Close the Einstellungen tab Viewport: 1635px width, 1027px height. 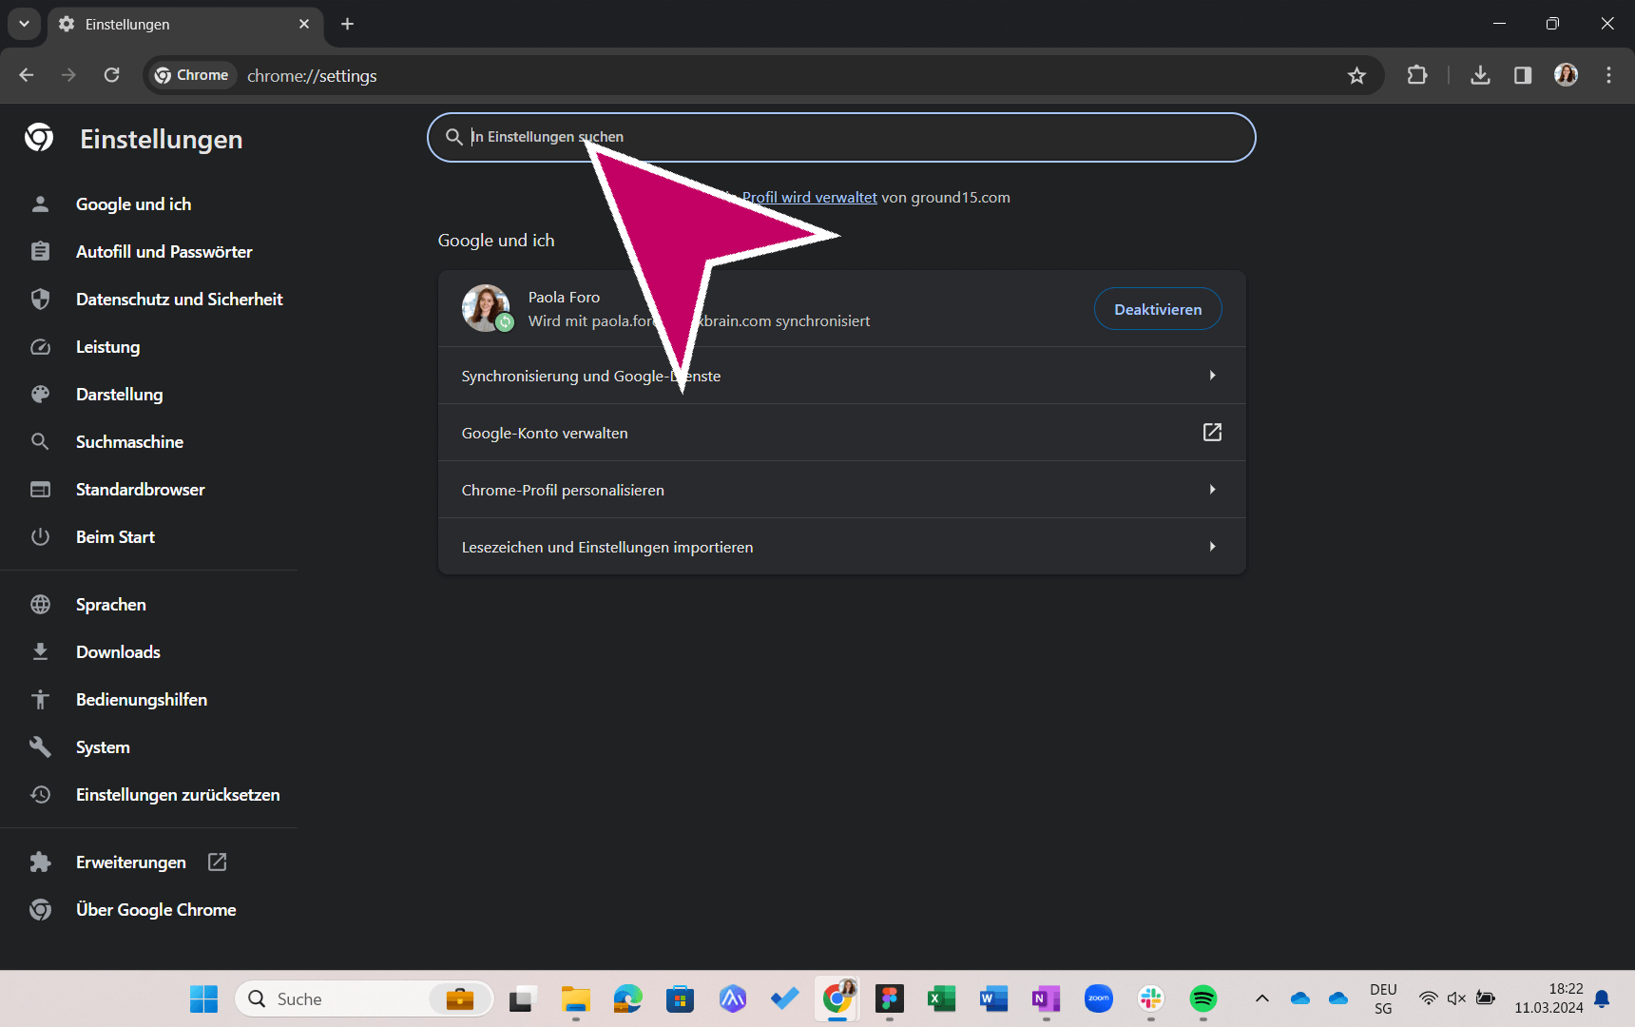304,24
